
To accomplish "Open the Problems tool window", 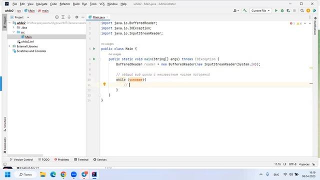I will 62,159.
